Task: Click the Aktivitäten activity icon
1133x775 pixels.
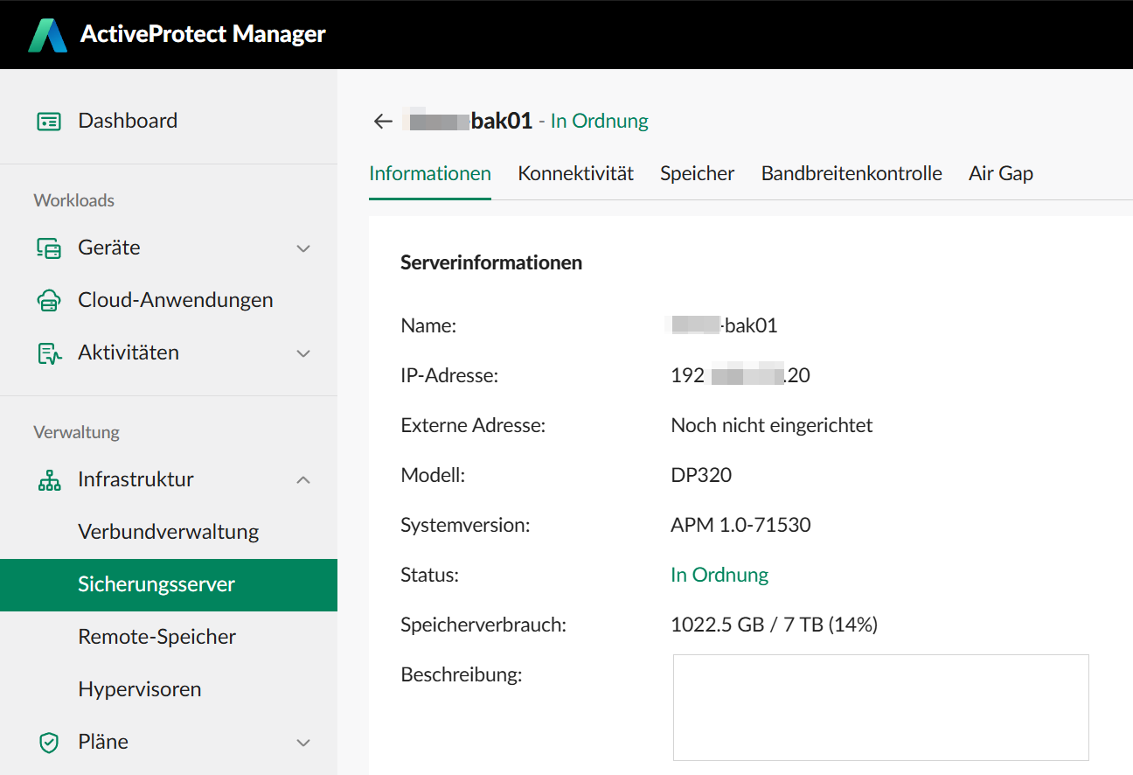Action: coord(49,353)
